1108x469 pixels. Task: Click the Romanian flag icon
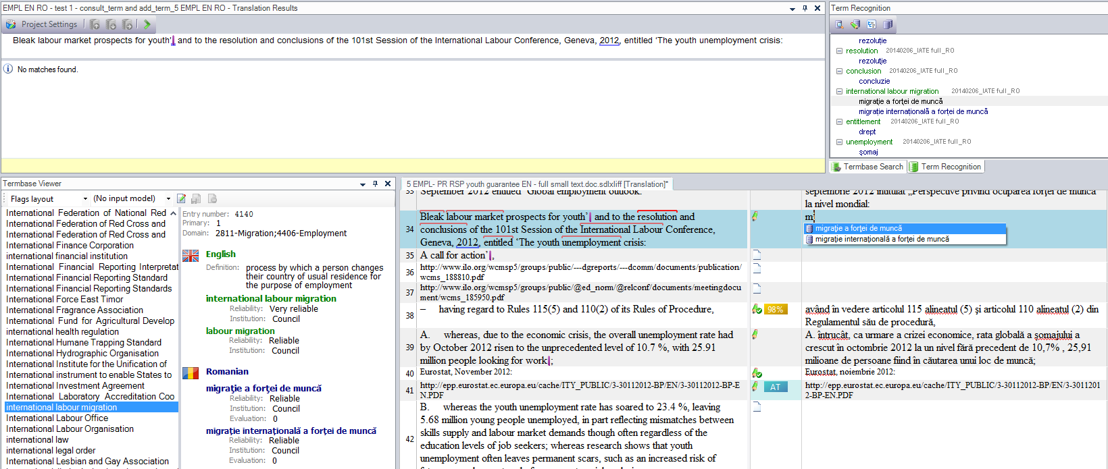(x=191, y=373)
